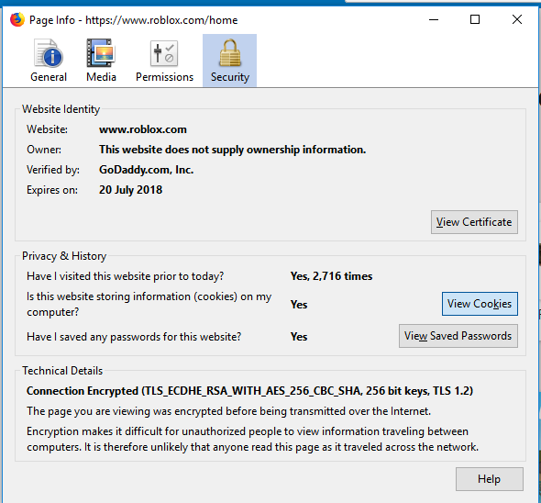Click the 'Encryption makes it difficult' paragraph
541x503 pixels.
pyautogui.click(x=252, y=439)
